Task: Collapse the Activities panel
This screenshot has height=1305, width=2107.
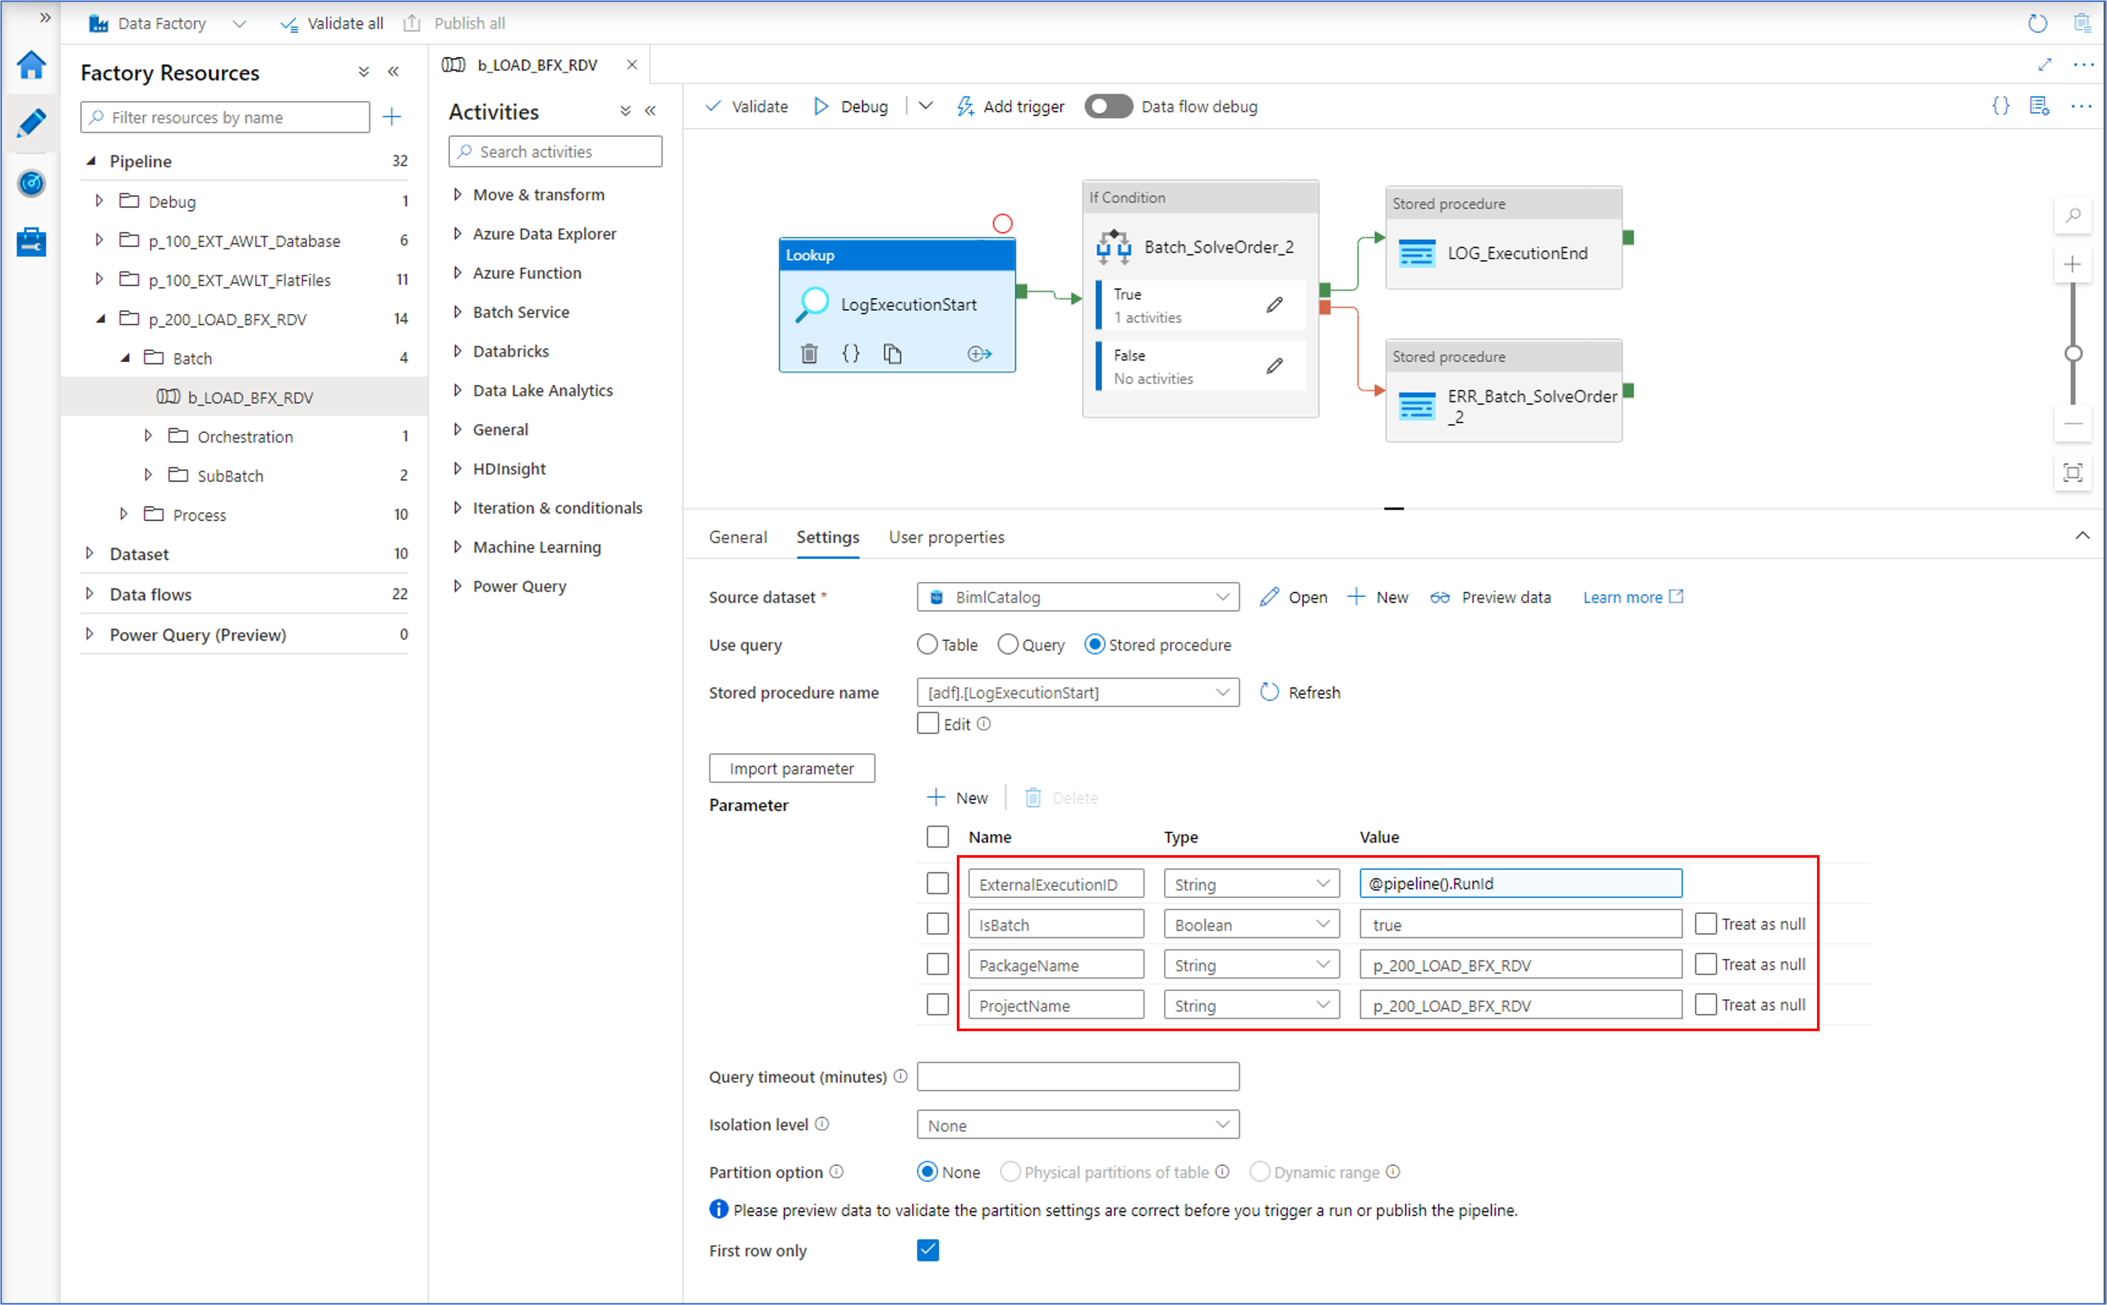Action: click(x=650, y=111)
